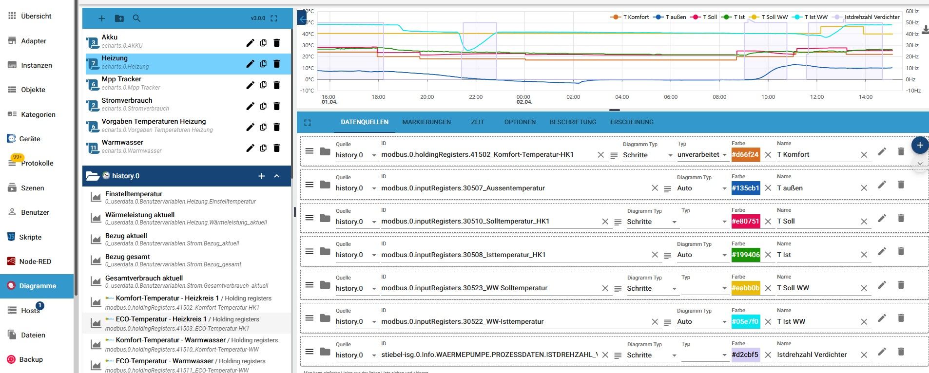Open the ERSCHEINUNG tab
Screen dimensions: 929x373
tap(632, 122)
